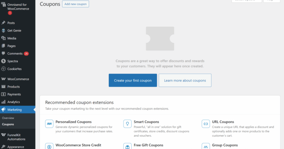Open the Products menu item
This screenshot has height=149, width=284.
pyautogui.click(x=13, y=87)
